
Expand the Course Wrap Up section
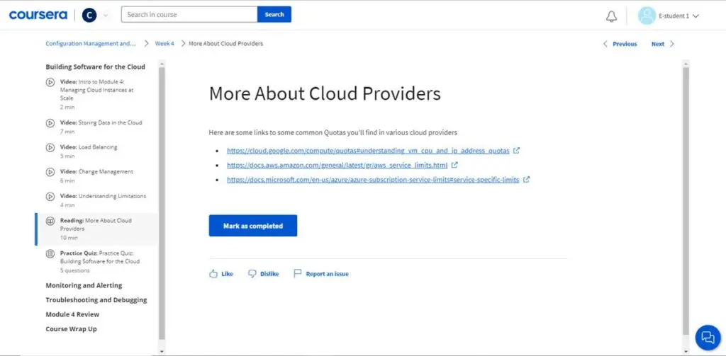71,329
